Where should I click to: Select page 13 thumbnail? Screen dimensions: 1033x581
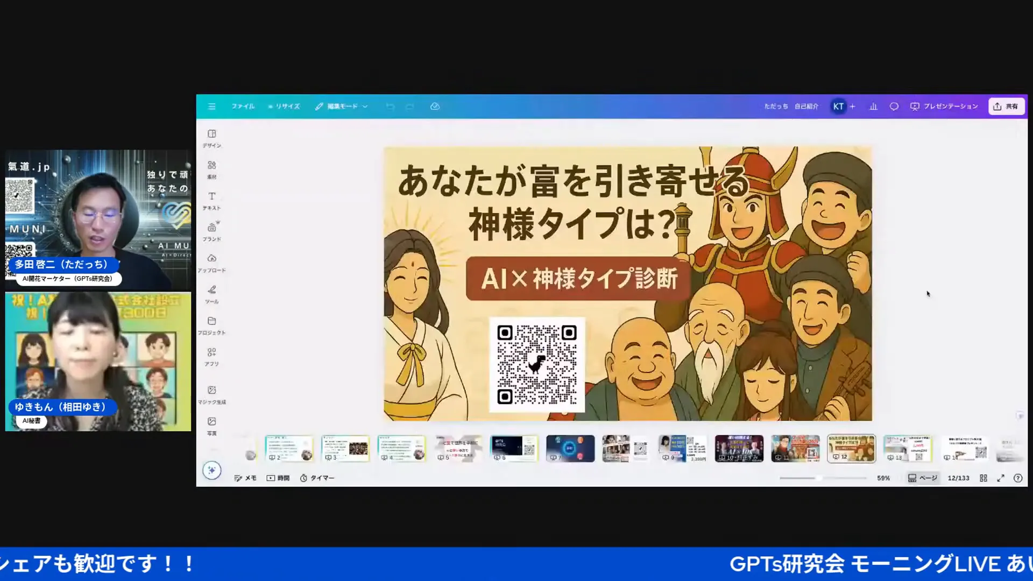tap(908, 448)
